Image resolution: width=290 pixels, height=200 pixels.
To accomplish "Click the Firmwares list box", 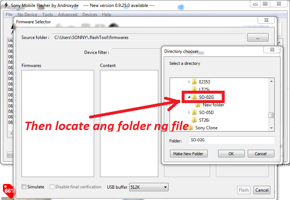I will 58,123.
